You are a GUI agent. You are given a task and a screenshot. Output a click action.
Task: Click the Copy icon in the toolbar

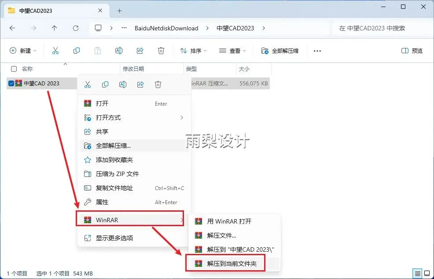[x=77, y=51]
